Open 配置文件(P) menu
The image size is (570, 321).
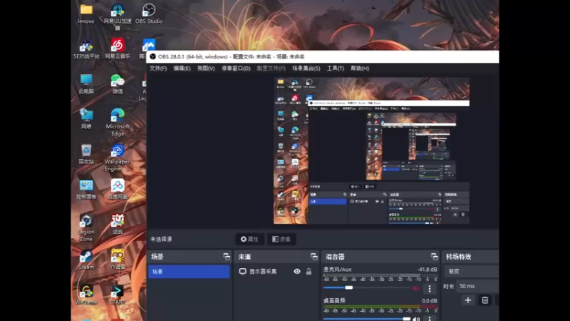pyautogui.click(x=271, y=68)
